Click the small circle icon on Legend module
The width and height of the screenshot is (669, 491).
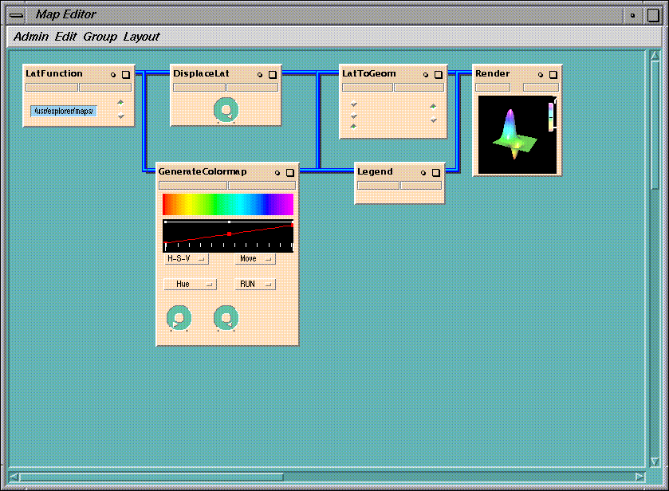423,172
